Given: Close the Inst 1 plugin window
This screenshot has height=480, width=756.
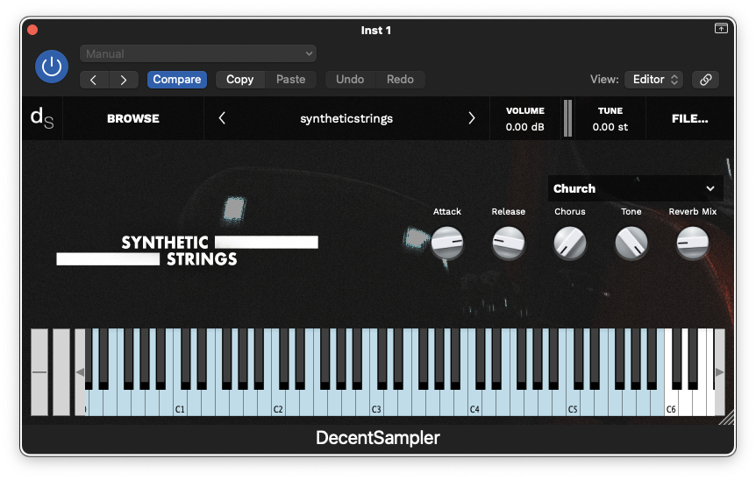Looking at the screenshot, I should point(32,30).
